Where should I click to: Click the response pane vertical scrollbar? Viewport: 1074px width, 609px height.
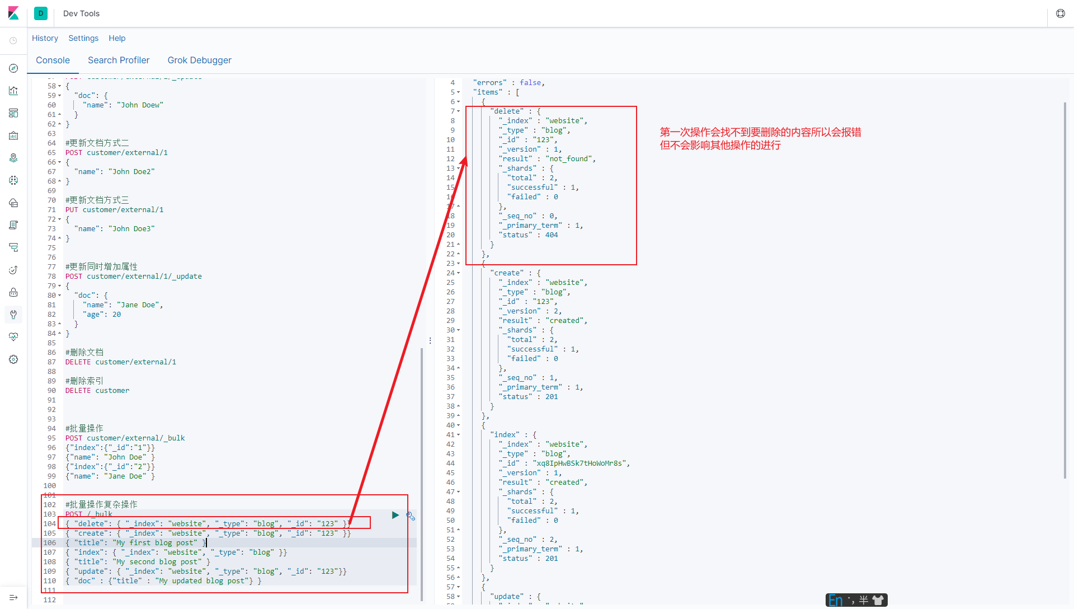(1065, 290)
